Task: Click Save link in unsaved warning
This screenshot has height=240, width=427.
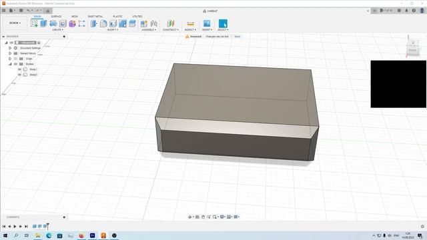Action: (238, 37)
